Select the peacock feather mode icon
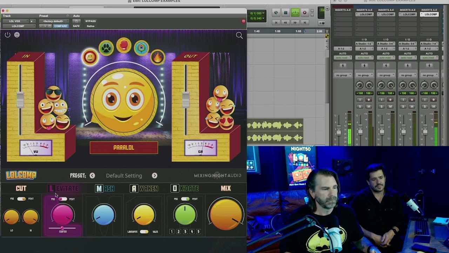The height and width of the screenshot is (253, 449). tap(141, 48)
